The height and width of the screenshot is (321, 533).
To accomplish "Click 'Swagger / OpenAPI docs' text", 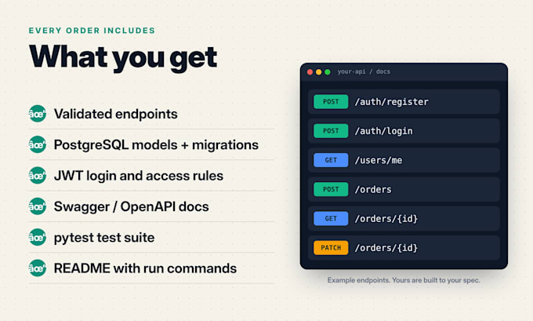I will point(131,206).
